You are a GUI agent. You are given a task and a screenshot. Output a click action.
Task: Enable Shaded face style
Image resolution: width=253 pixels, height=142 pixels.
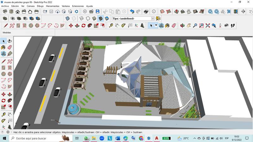click(94, 18)
